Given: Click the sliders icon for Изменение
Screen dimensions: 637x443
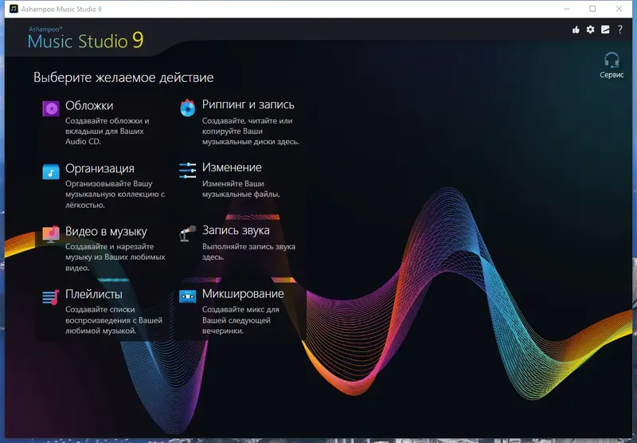Looking at the screenshot, I should 188,171.
